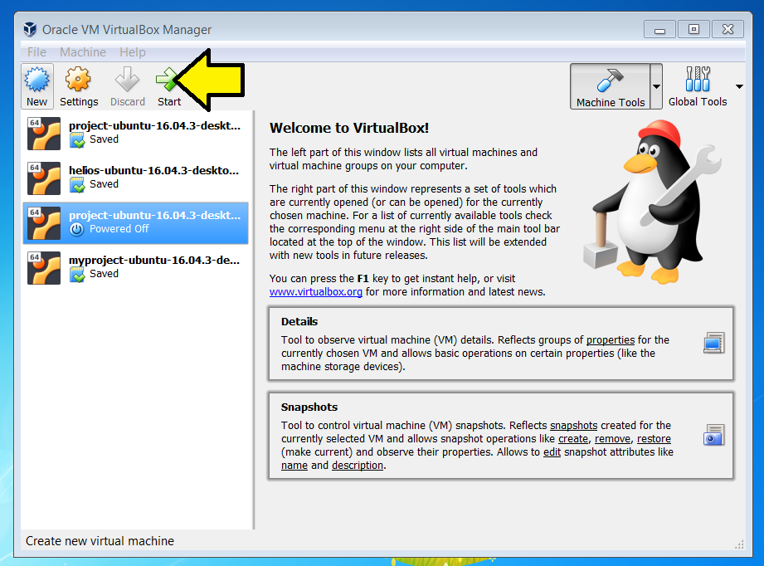Select the Machine Tools hammer button

610,86
